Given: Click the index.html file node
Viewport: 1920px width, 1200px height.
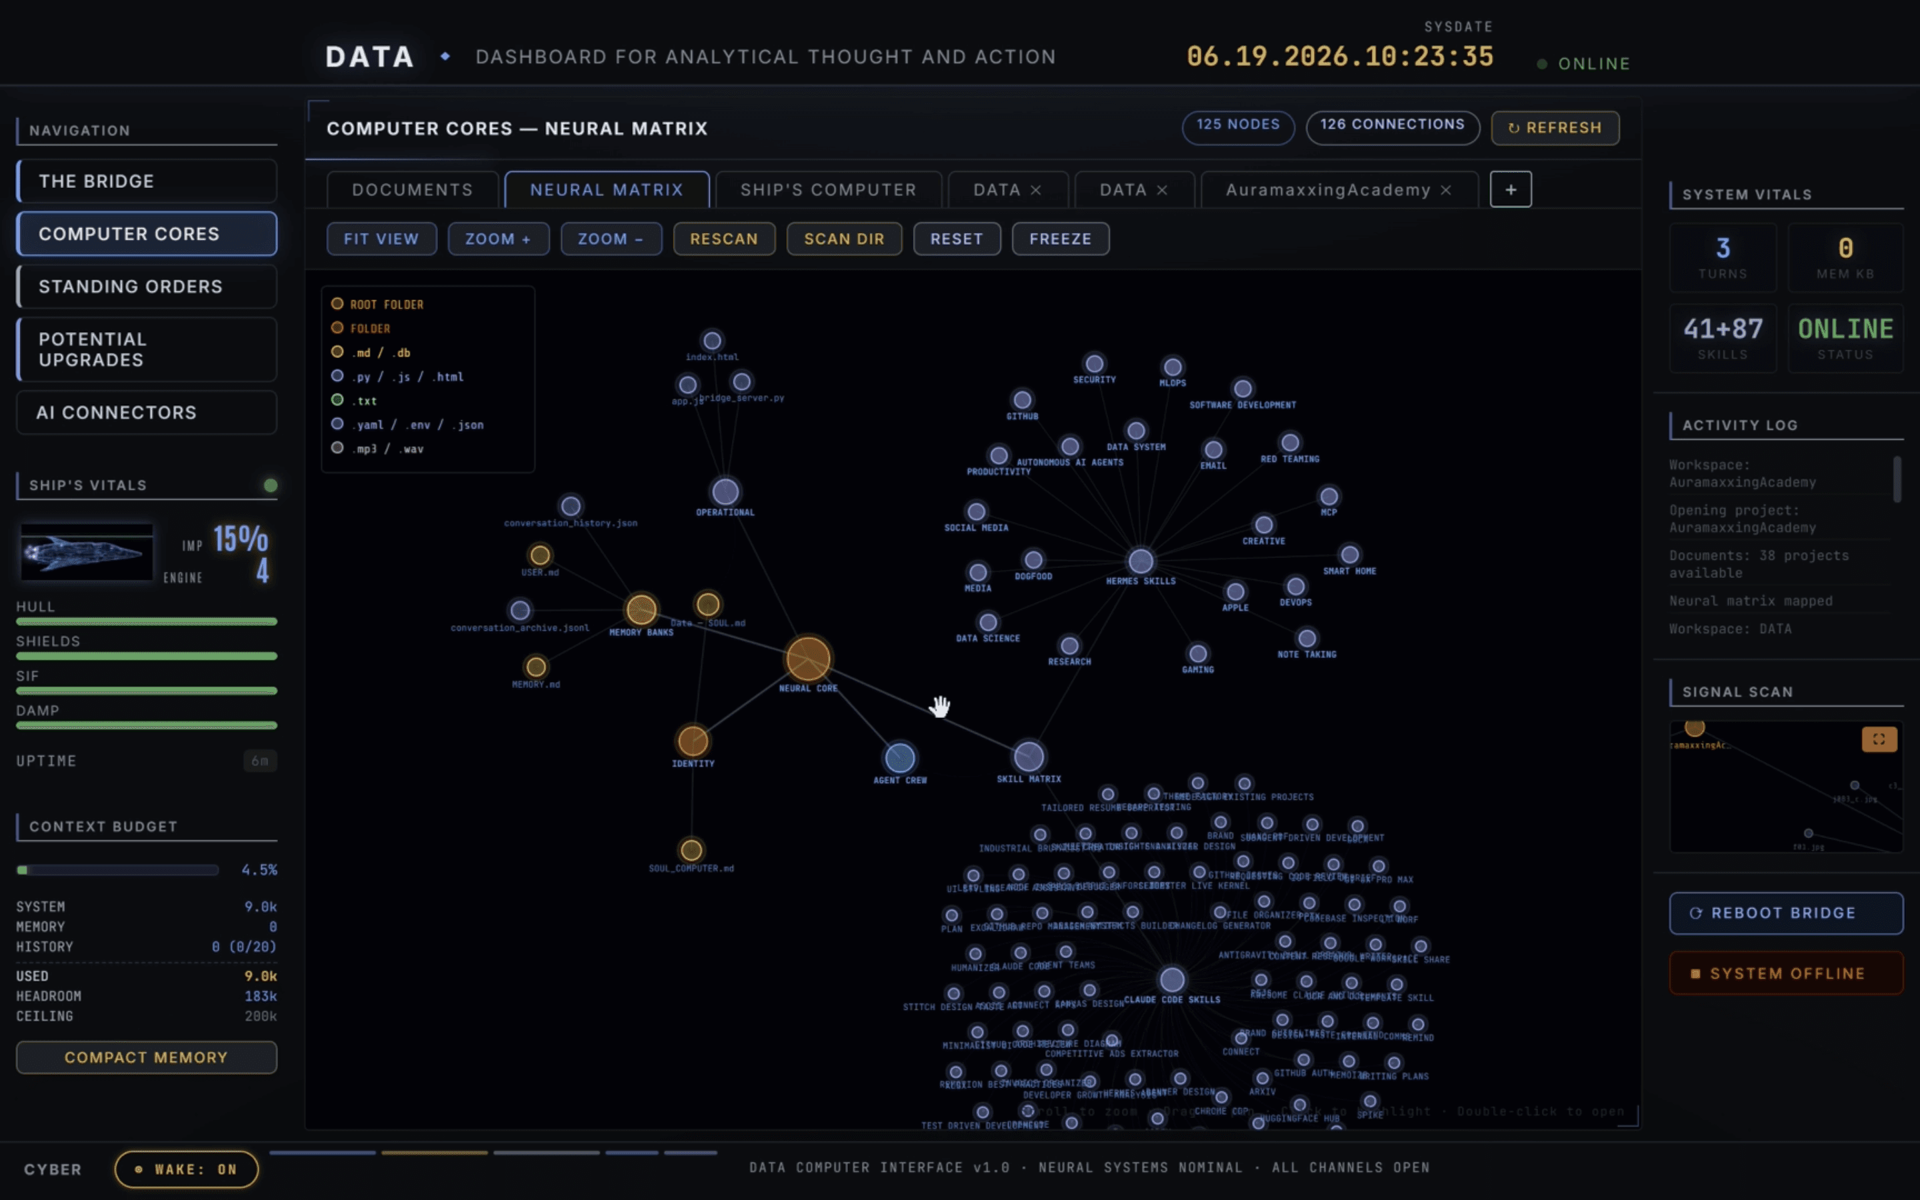Looking at the screenshot, I should (x=713, y=341).
